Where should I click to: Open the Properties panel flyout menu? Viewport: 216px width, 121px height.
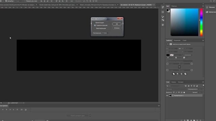coord(203,40)
